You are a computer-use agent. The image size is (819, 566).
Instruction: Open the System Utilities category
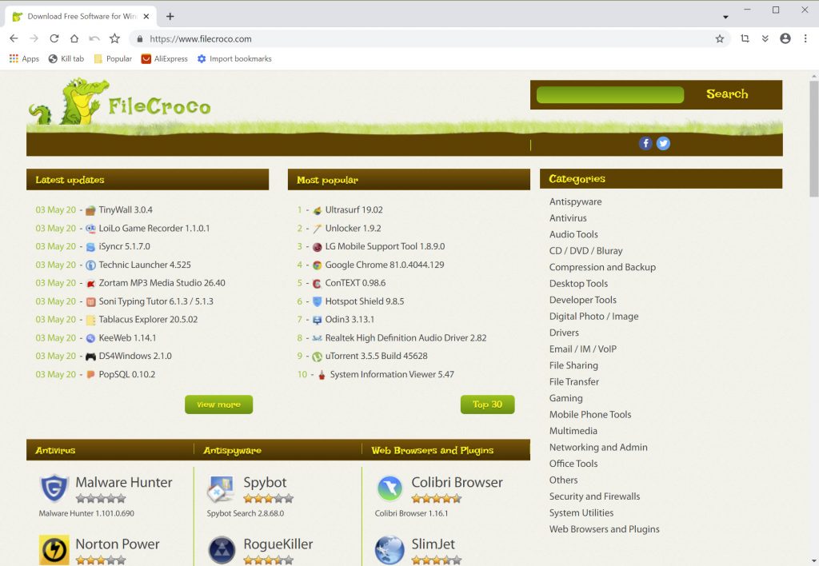[x=581, y=513]
